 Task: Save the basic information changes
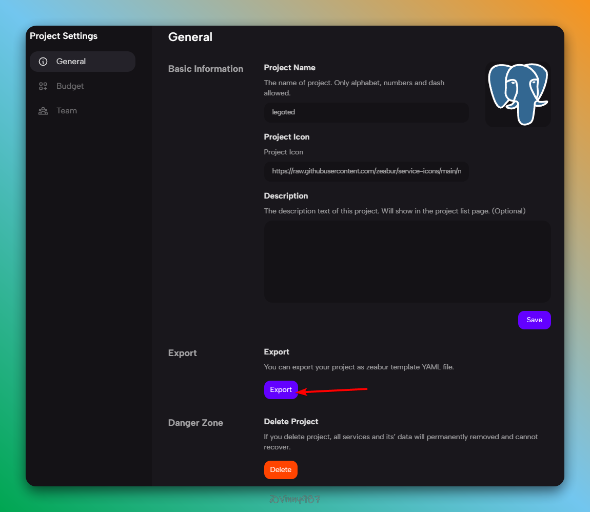coord(534,320)
